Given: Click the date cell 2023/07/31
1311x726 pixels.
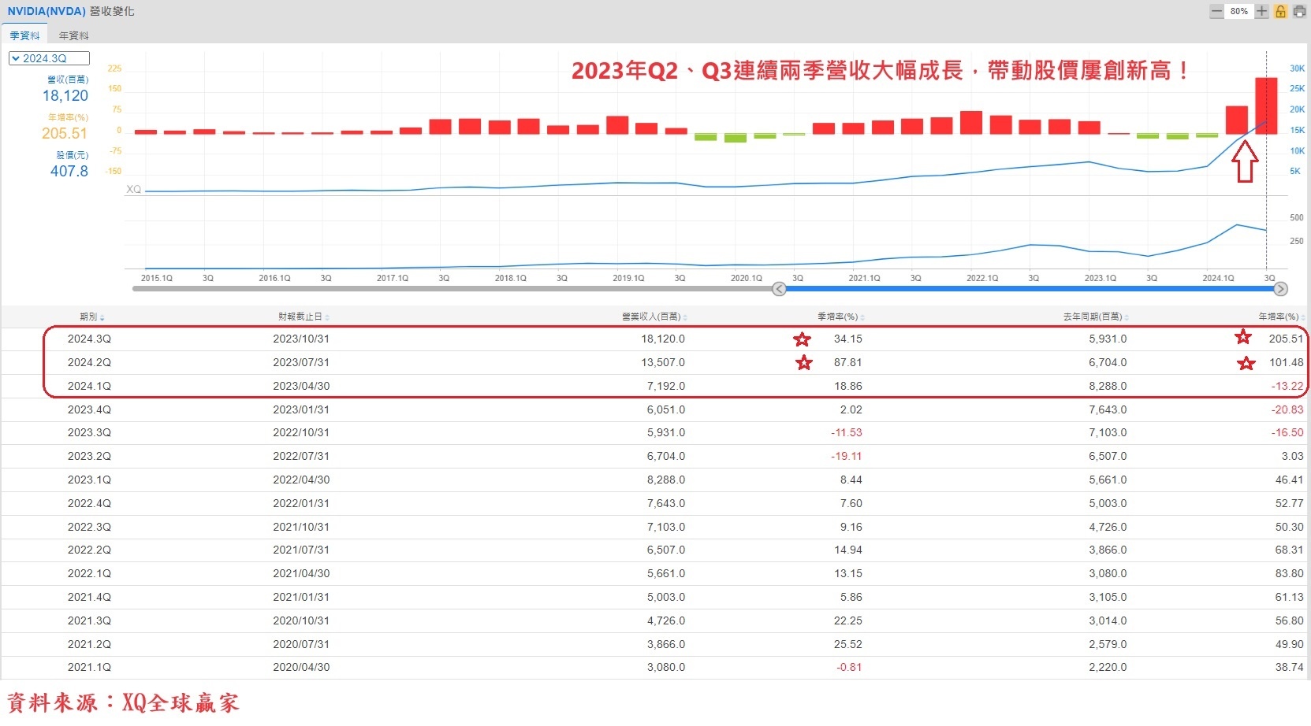Looking at the screenshot, I should pos(301,362).
